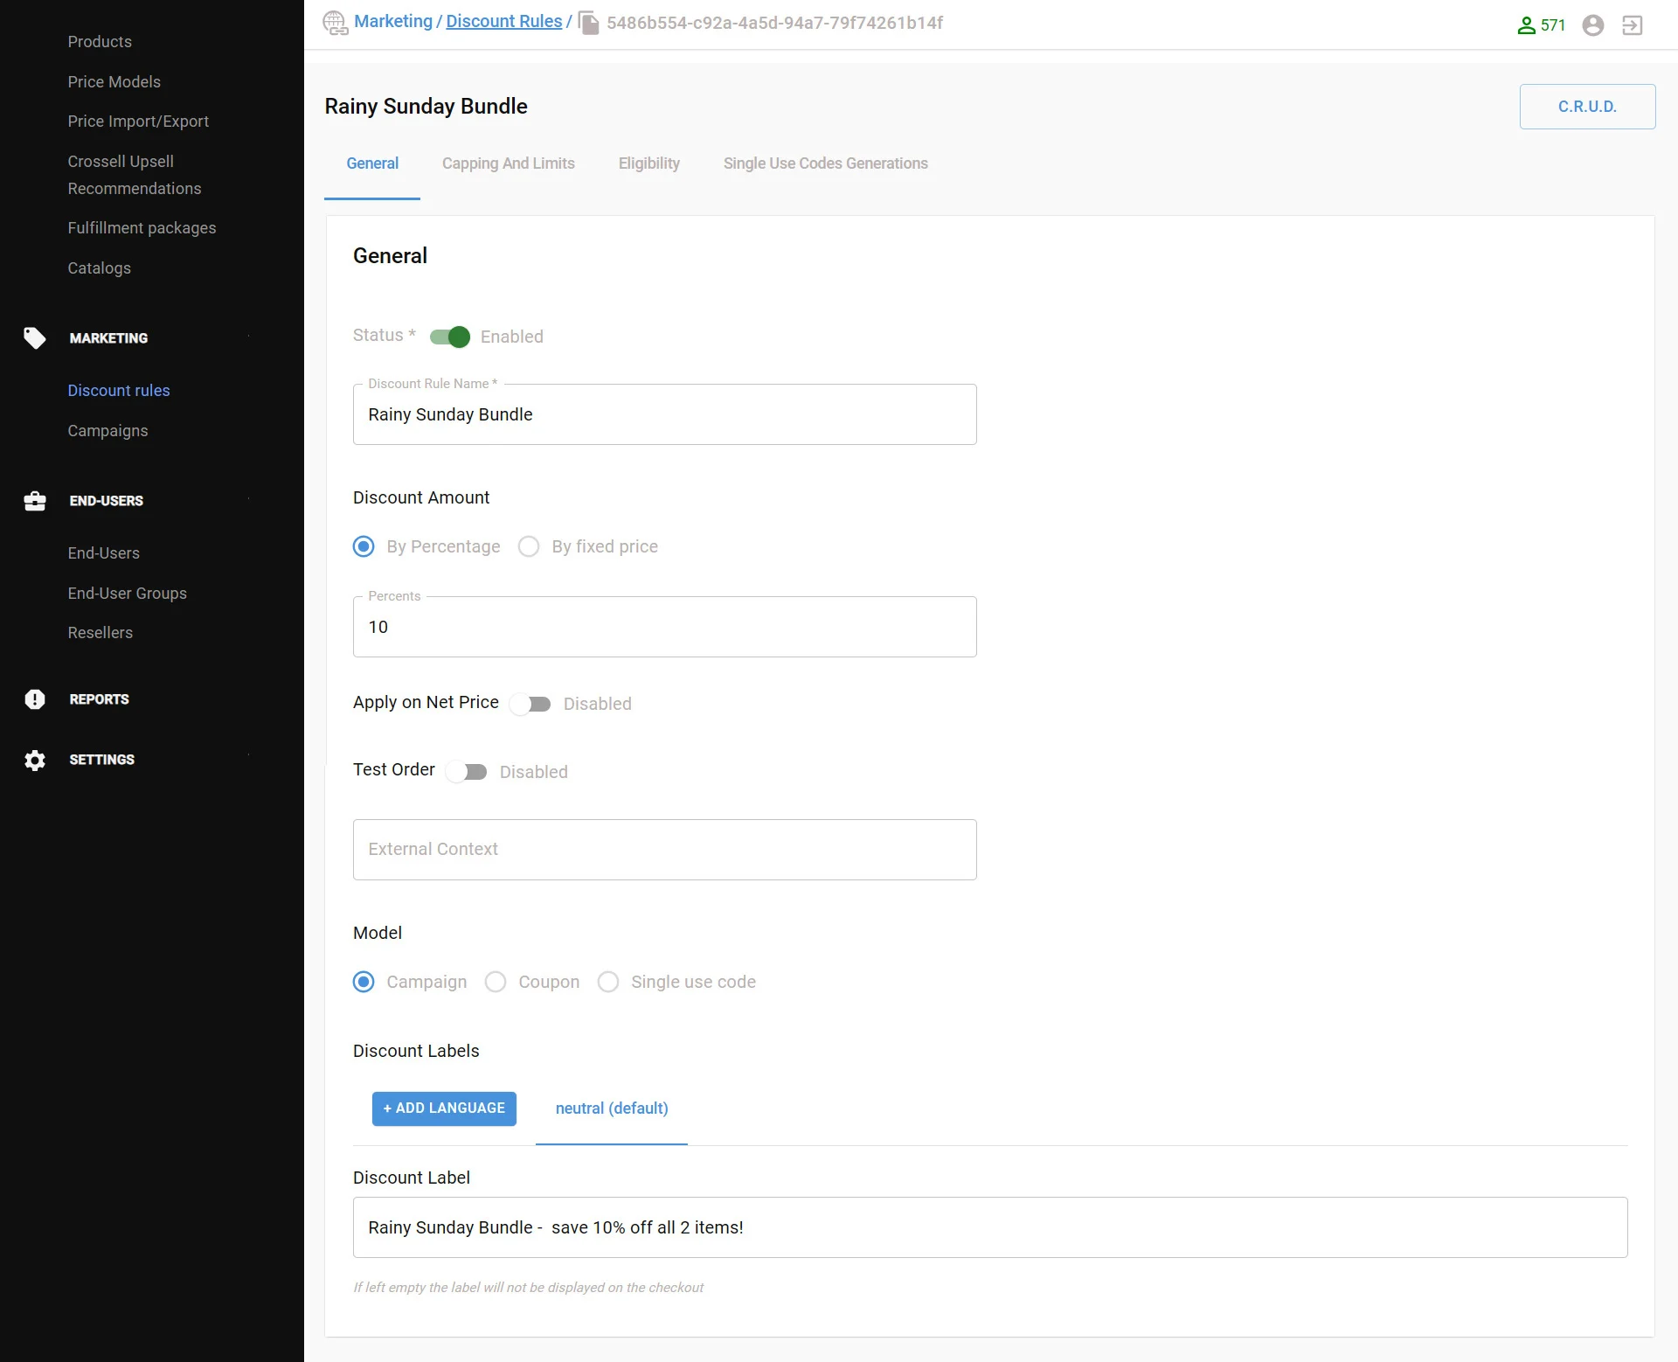Click the C.R.U.D. button
The width and height of the screenshot is (1678, 1362).
1586,107
